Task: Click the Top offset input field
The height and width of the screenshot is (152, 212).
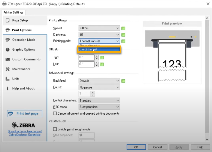Action: (86, 57)
